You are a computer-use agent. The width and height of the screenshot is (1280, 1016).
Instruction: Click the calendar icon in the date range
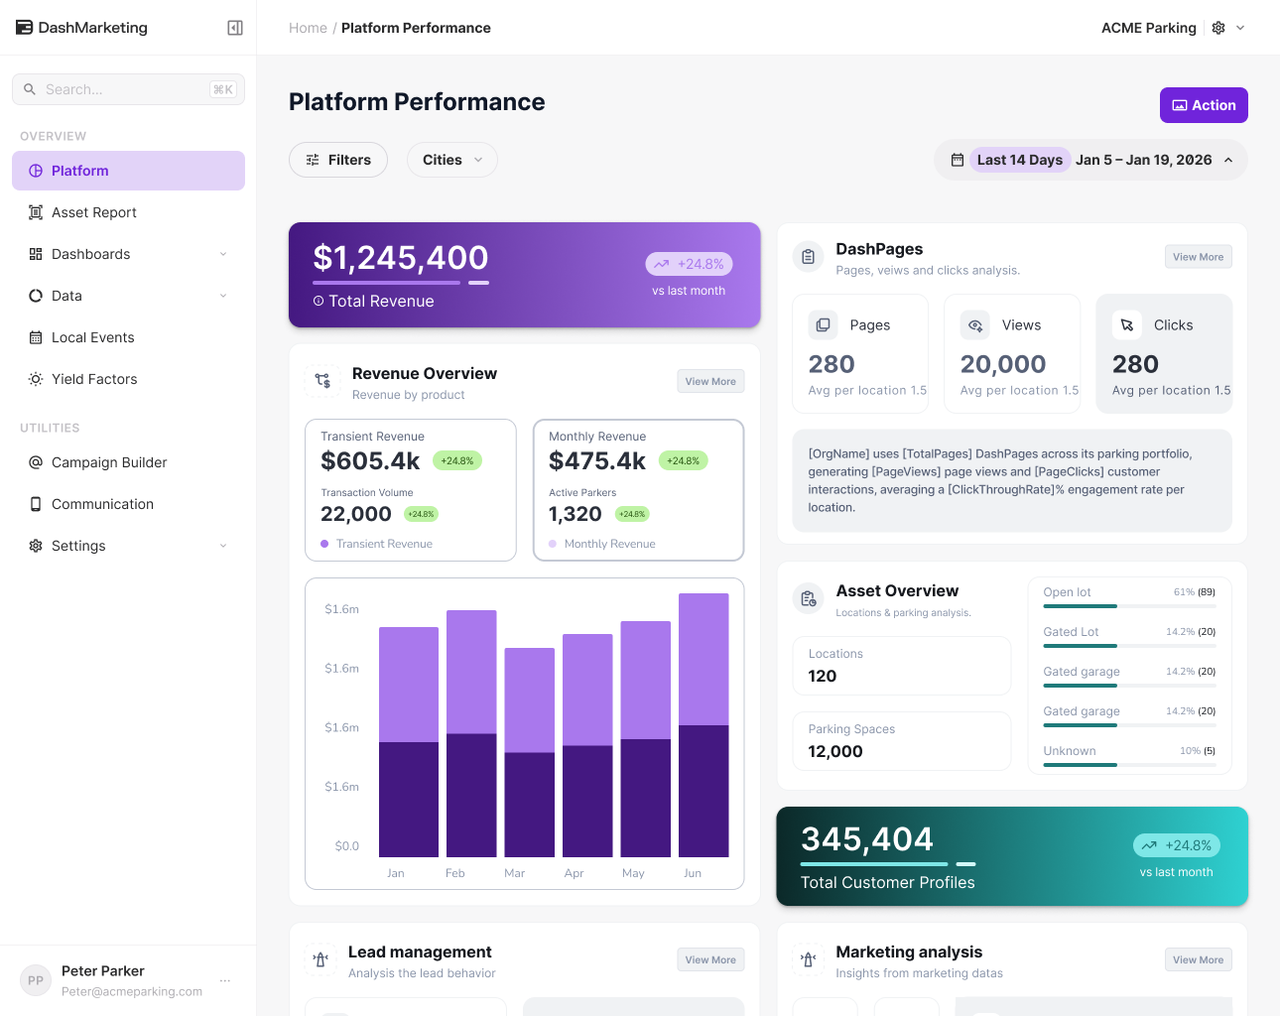958,160
